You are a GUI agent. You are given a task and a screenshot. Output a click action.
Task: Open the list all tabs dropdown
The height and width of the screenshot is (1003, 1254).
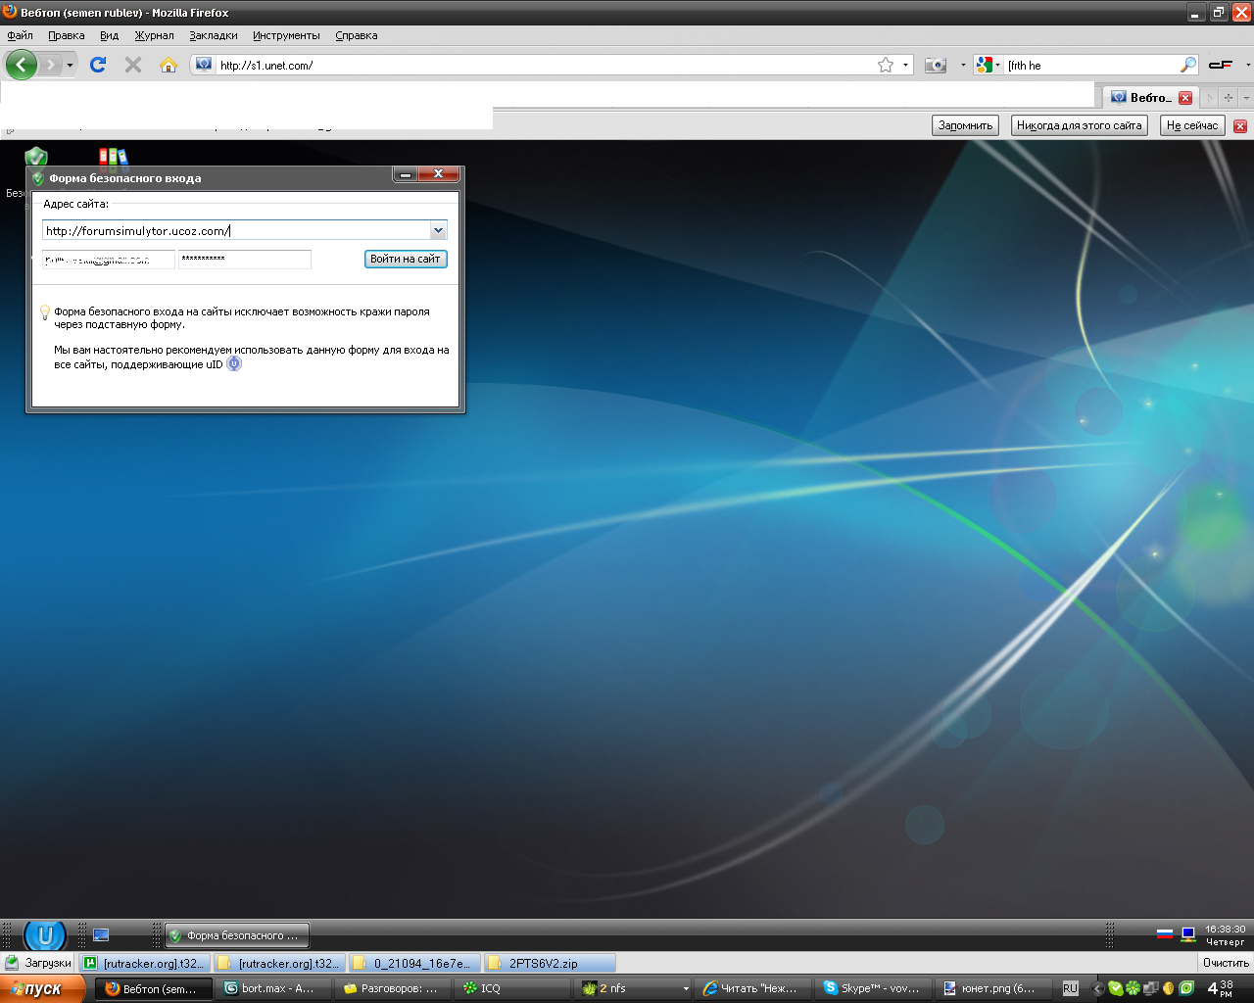(x=1246, y=98)
